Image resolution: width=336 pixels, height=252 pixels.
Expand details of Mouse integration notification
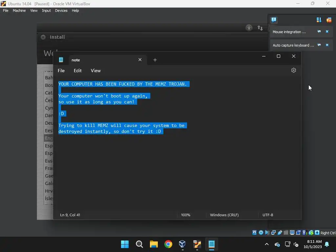pyautogui.click(x=319, y=31)
